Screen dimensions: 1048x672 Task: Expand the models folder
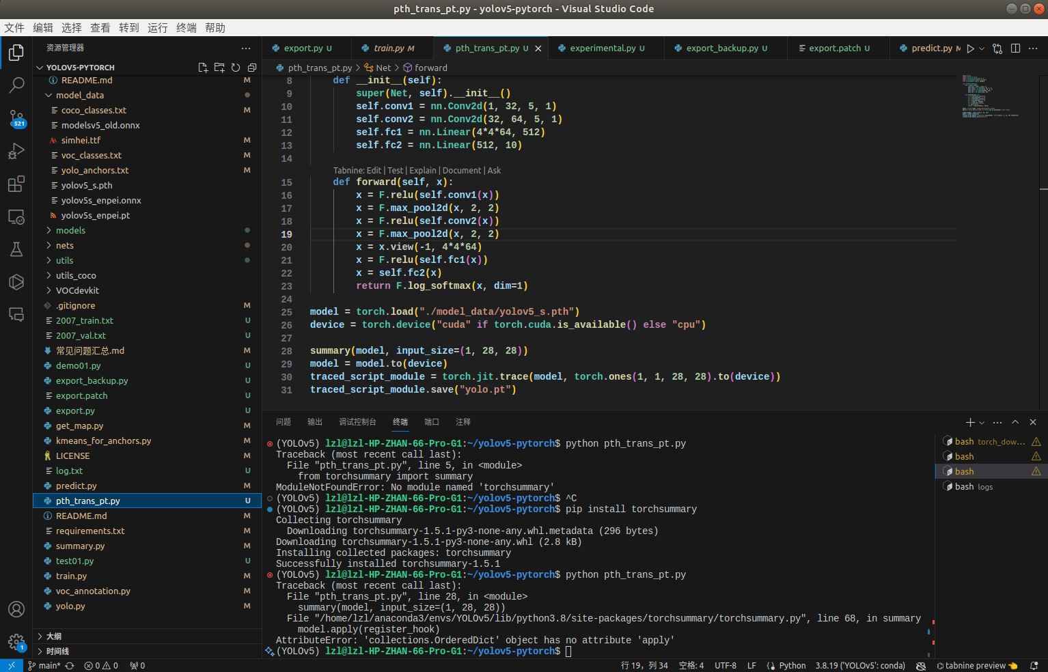pyautogui.click(x=70, y=230)
